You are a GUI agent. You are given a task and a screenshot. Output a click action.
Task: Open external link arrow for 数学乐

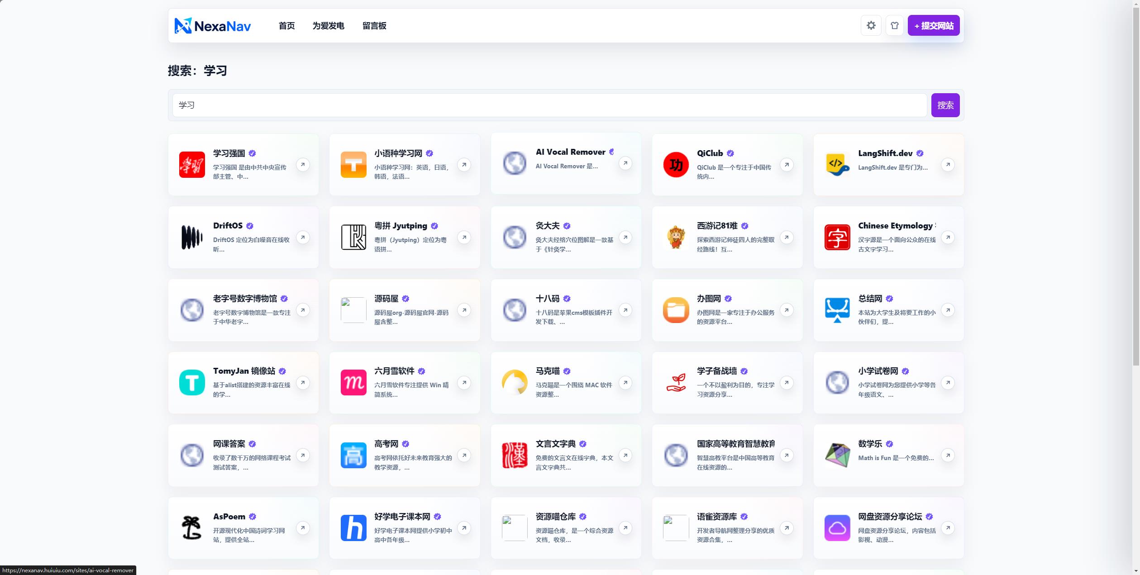tap(948, 456)
